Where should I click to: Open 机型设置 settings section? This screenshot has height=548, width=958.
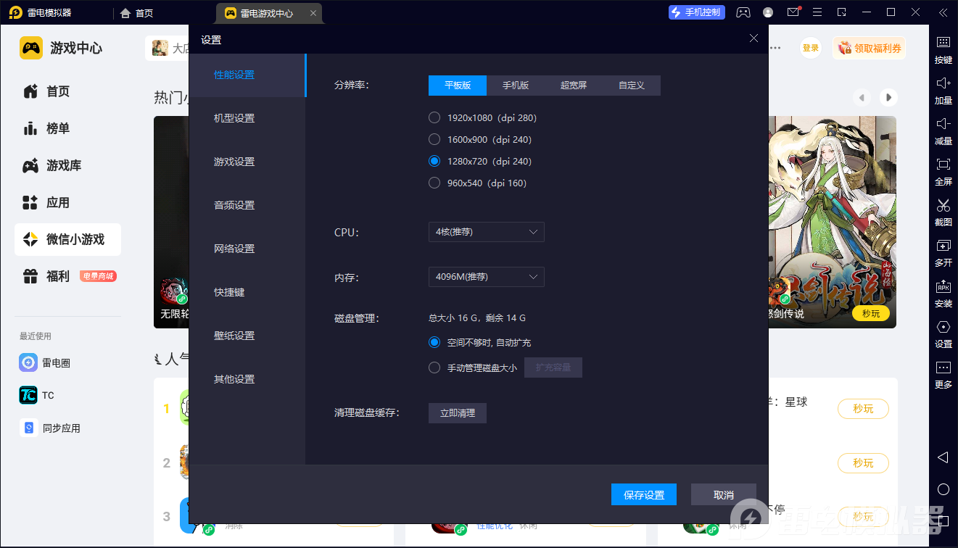[x=234, y=118]
